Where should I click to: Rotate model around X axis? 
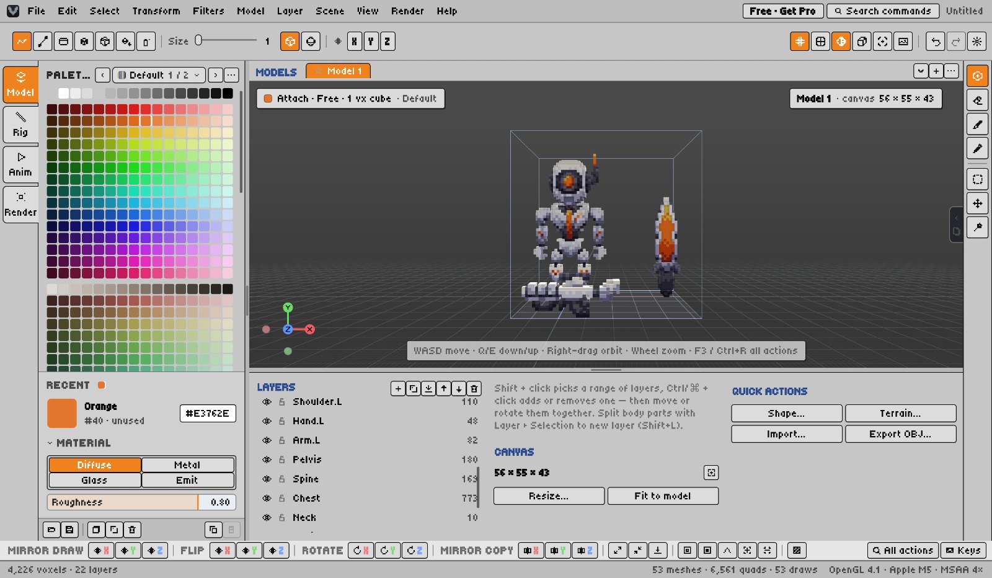361,550
